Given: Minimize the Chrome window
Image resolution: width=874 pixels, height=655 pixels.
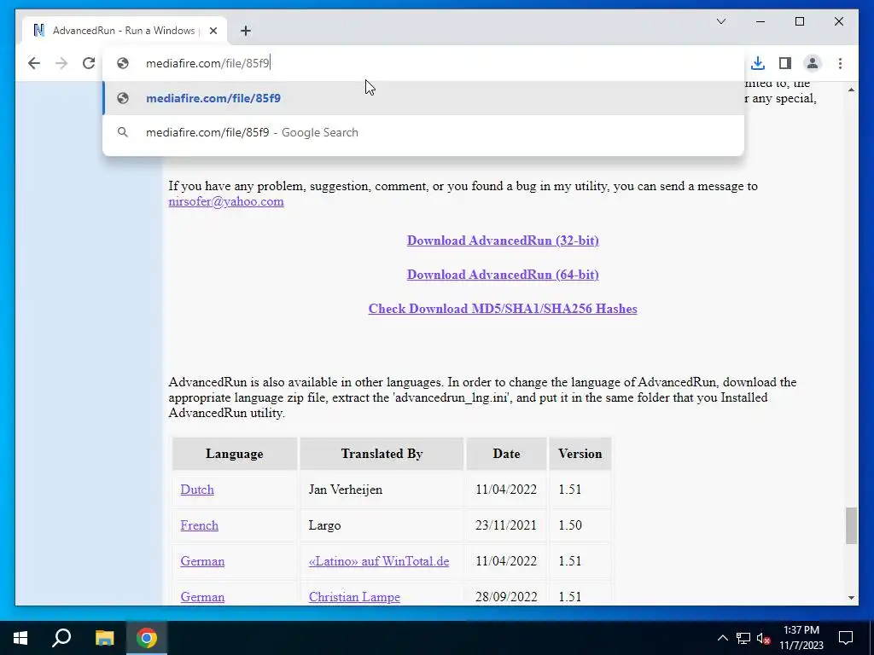Looking at the screenshot, I should click(760, 21).
